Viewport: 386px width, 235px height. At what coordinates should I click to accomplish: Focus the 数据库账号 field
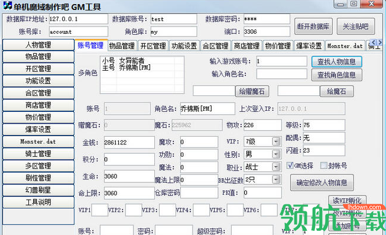pyautogui.click(x=174, y=19)
